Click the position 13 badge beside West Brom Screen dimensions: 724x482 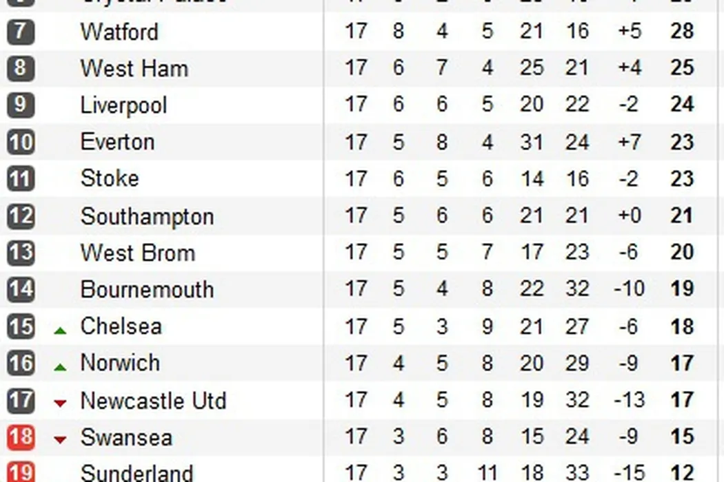tap(20, 253)
